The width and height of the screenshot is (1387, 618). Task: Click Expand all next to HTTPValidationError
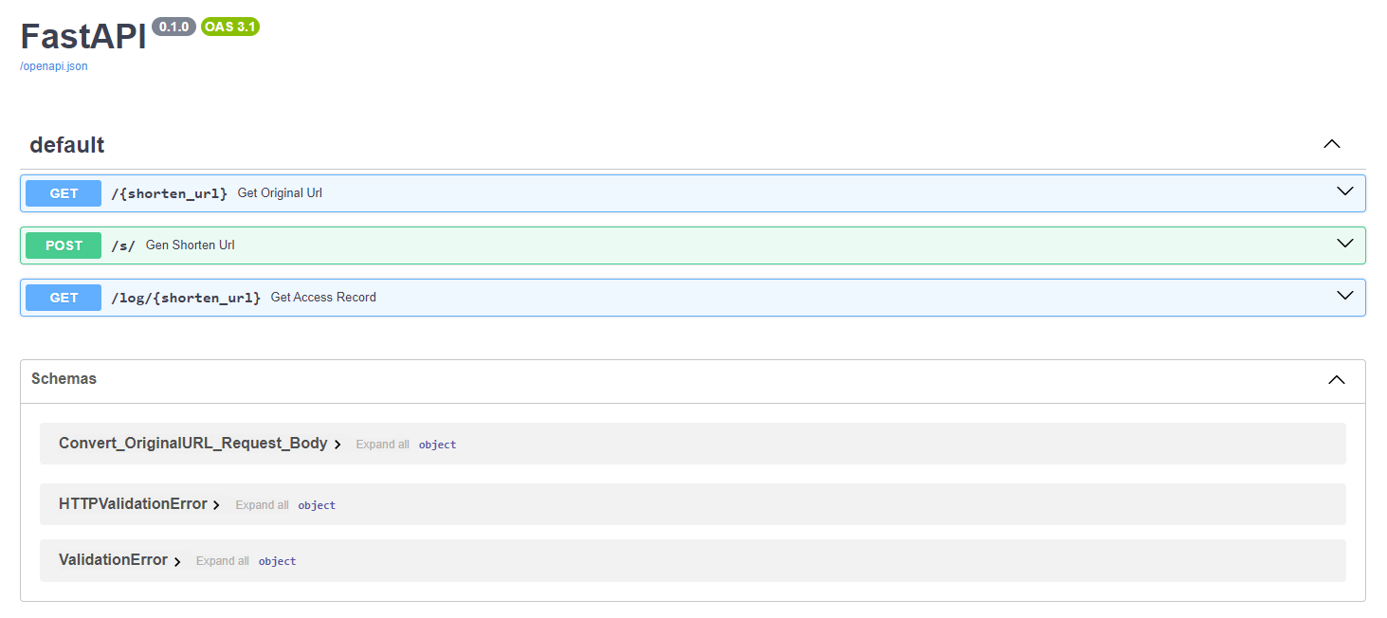(262, 505)
